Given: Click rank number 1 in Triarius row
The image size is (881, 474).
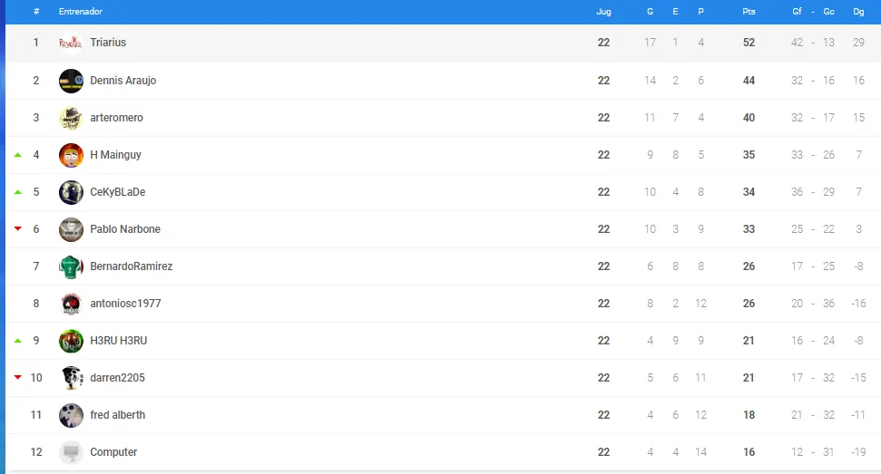Looking at the screenshot, I should (x=36, y=43).
